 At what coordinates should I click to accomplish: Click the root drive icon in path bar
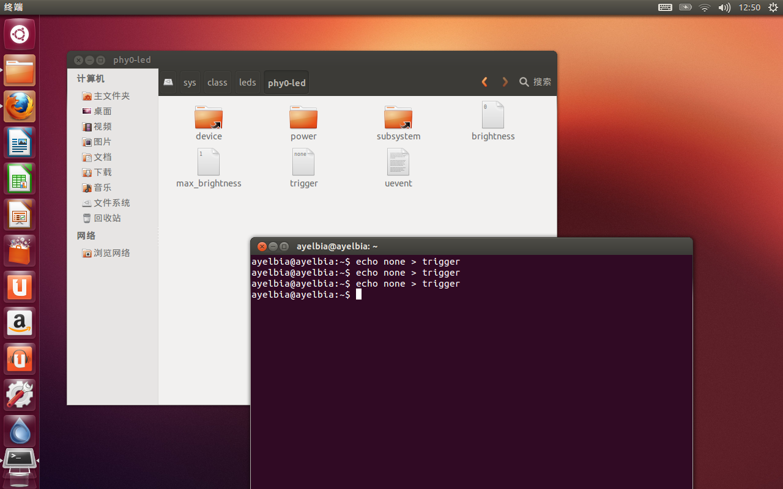point(168,83)
